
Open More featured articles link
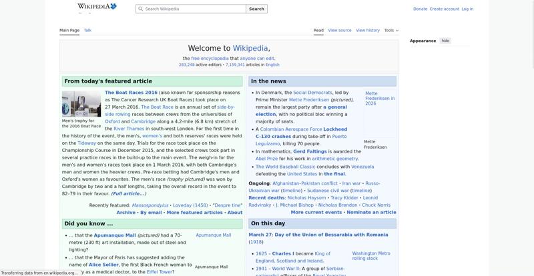pos(195,213)
